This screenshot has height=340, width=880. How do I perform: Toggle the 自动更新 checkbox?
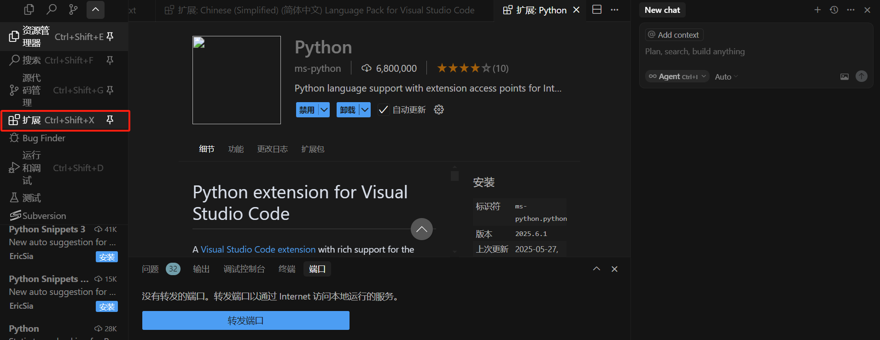pyautogui.click(x=383, y=110)
